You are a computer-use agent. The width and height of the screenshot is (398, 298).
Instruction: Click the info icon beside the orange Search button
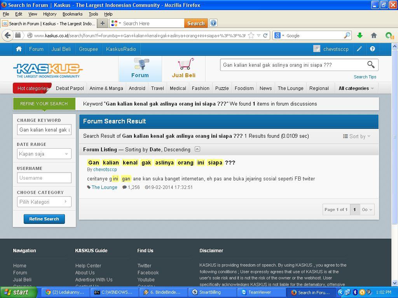click(x=213, y=23)
